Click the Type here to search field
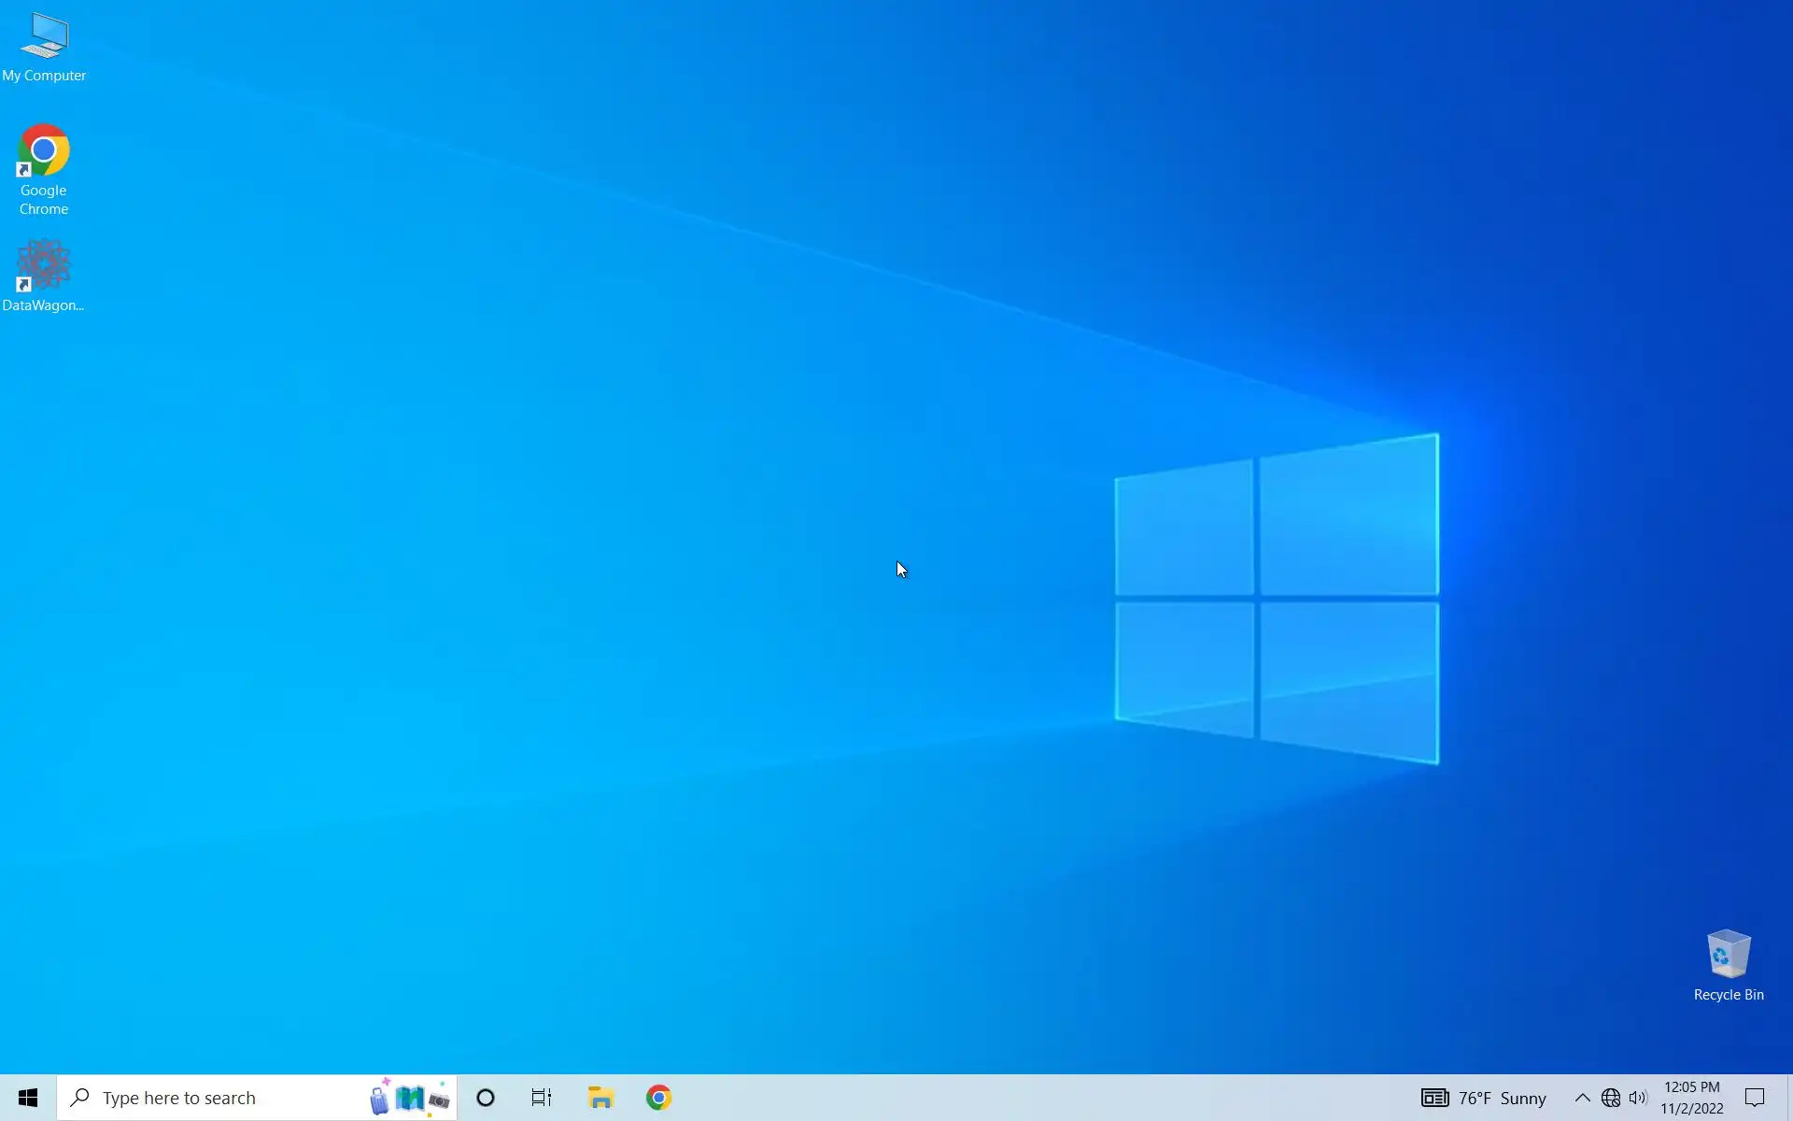1793x1121 pixels. coord(215,1098)
